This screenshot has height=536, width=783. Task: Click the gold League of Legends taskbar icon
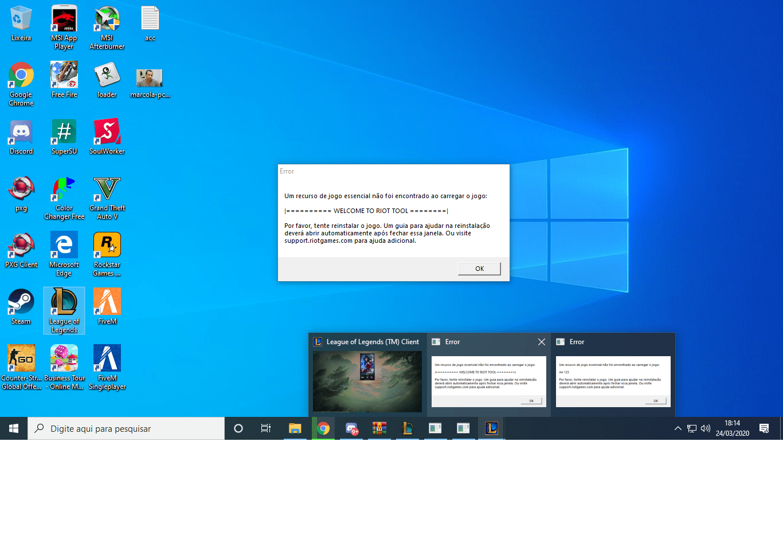coord(408,428)
